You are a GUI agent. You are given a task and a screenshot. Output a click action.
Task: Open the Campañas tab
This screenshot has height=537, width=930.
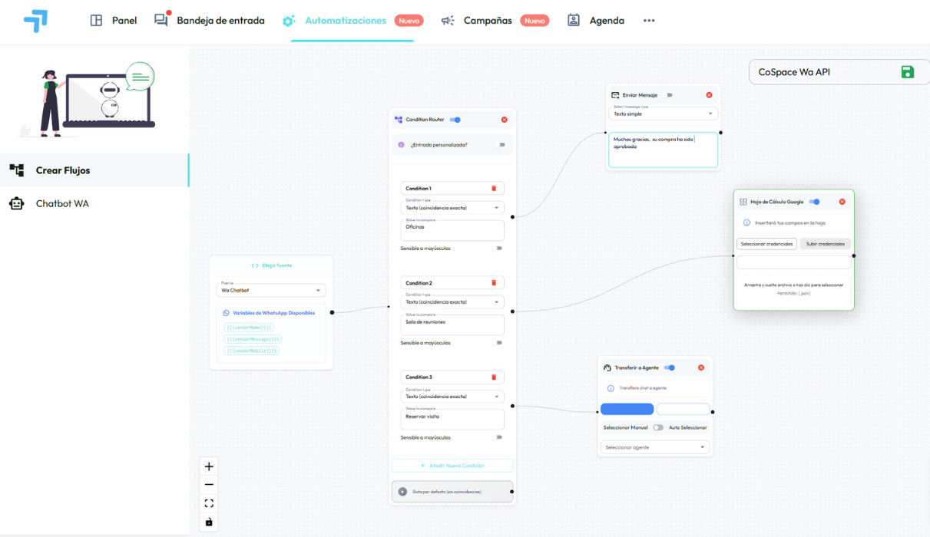pos(487,21)
